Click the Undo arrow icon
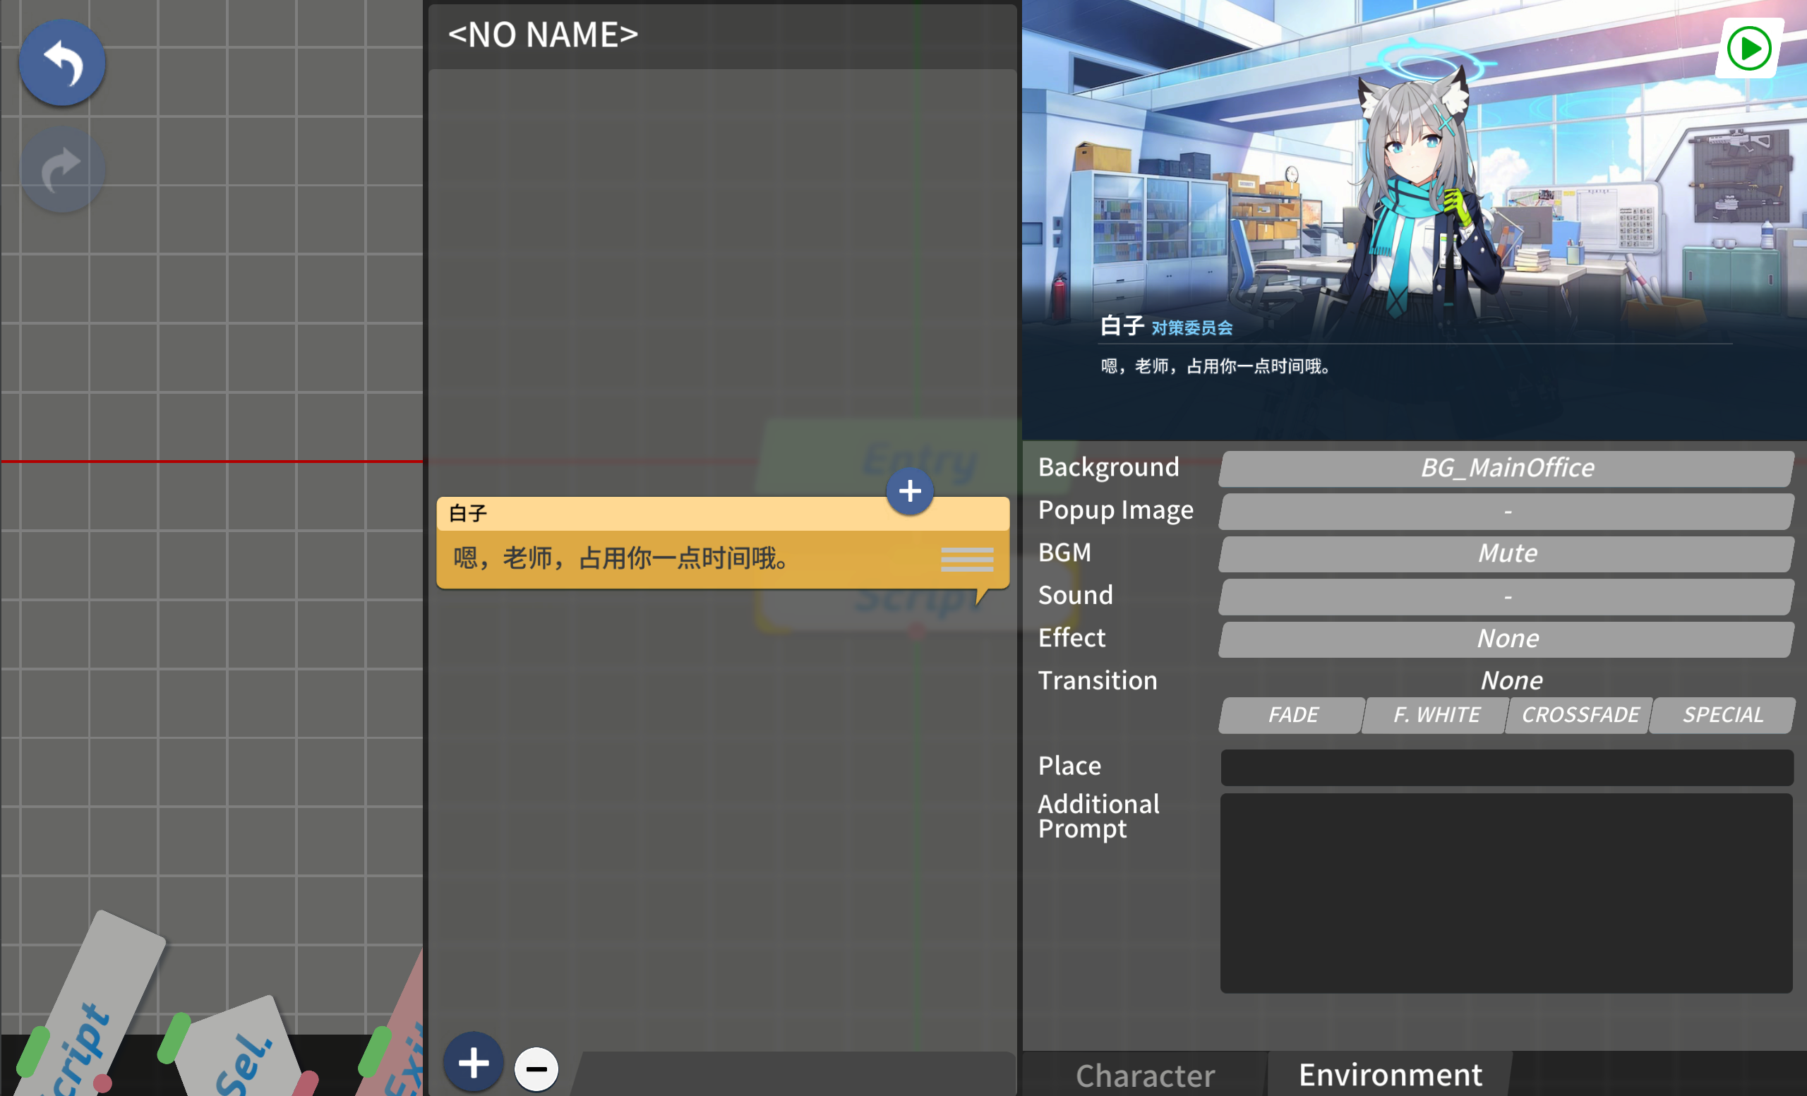The height and width of the screenshot is (1096, 1807). pos(61,62)
